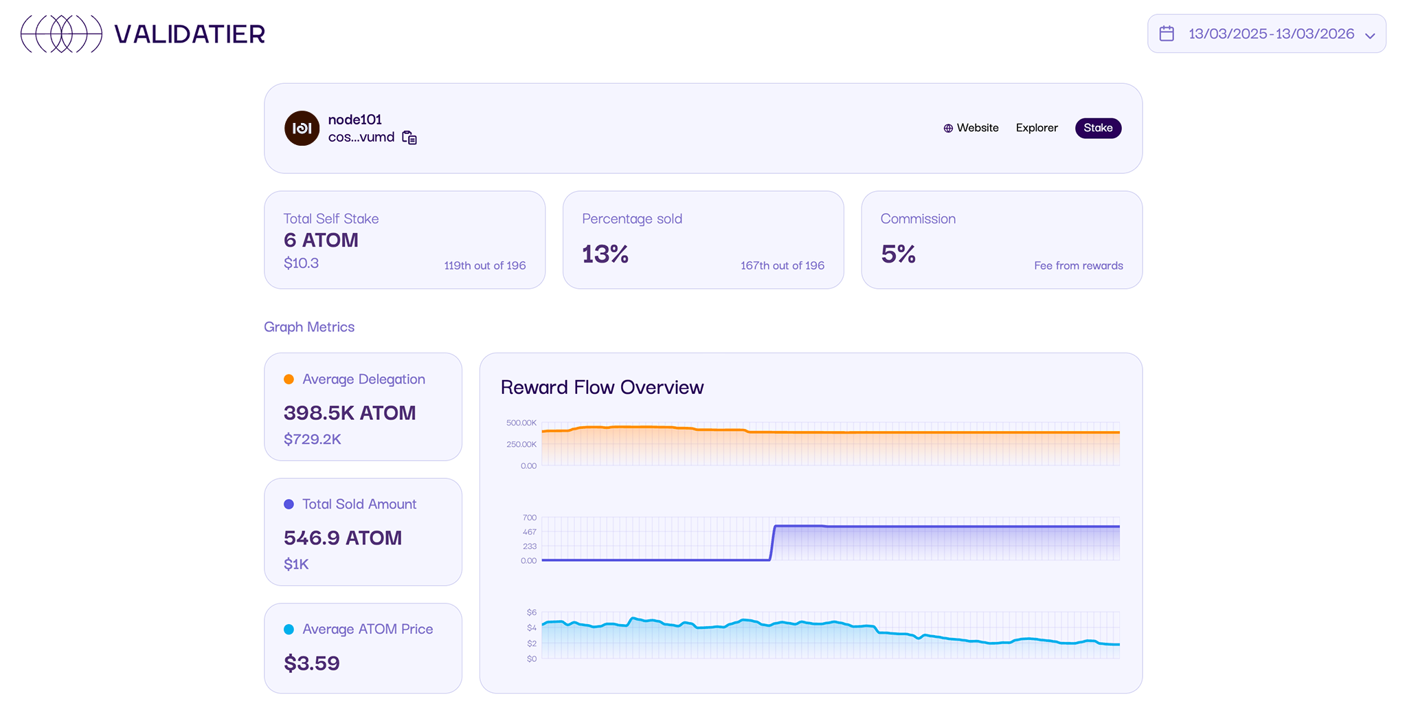Viewport: 1407px width, 719px height.
Task: Click the globe icon beside Website
Action: (x=947, y=128)
